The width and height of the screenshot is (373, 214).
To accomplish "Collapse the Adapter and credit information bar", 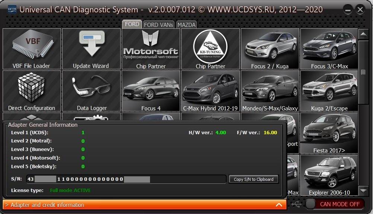I will (145, 205).
